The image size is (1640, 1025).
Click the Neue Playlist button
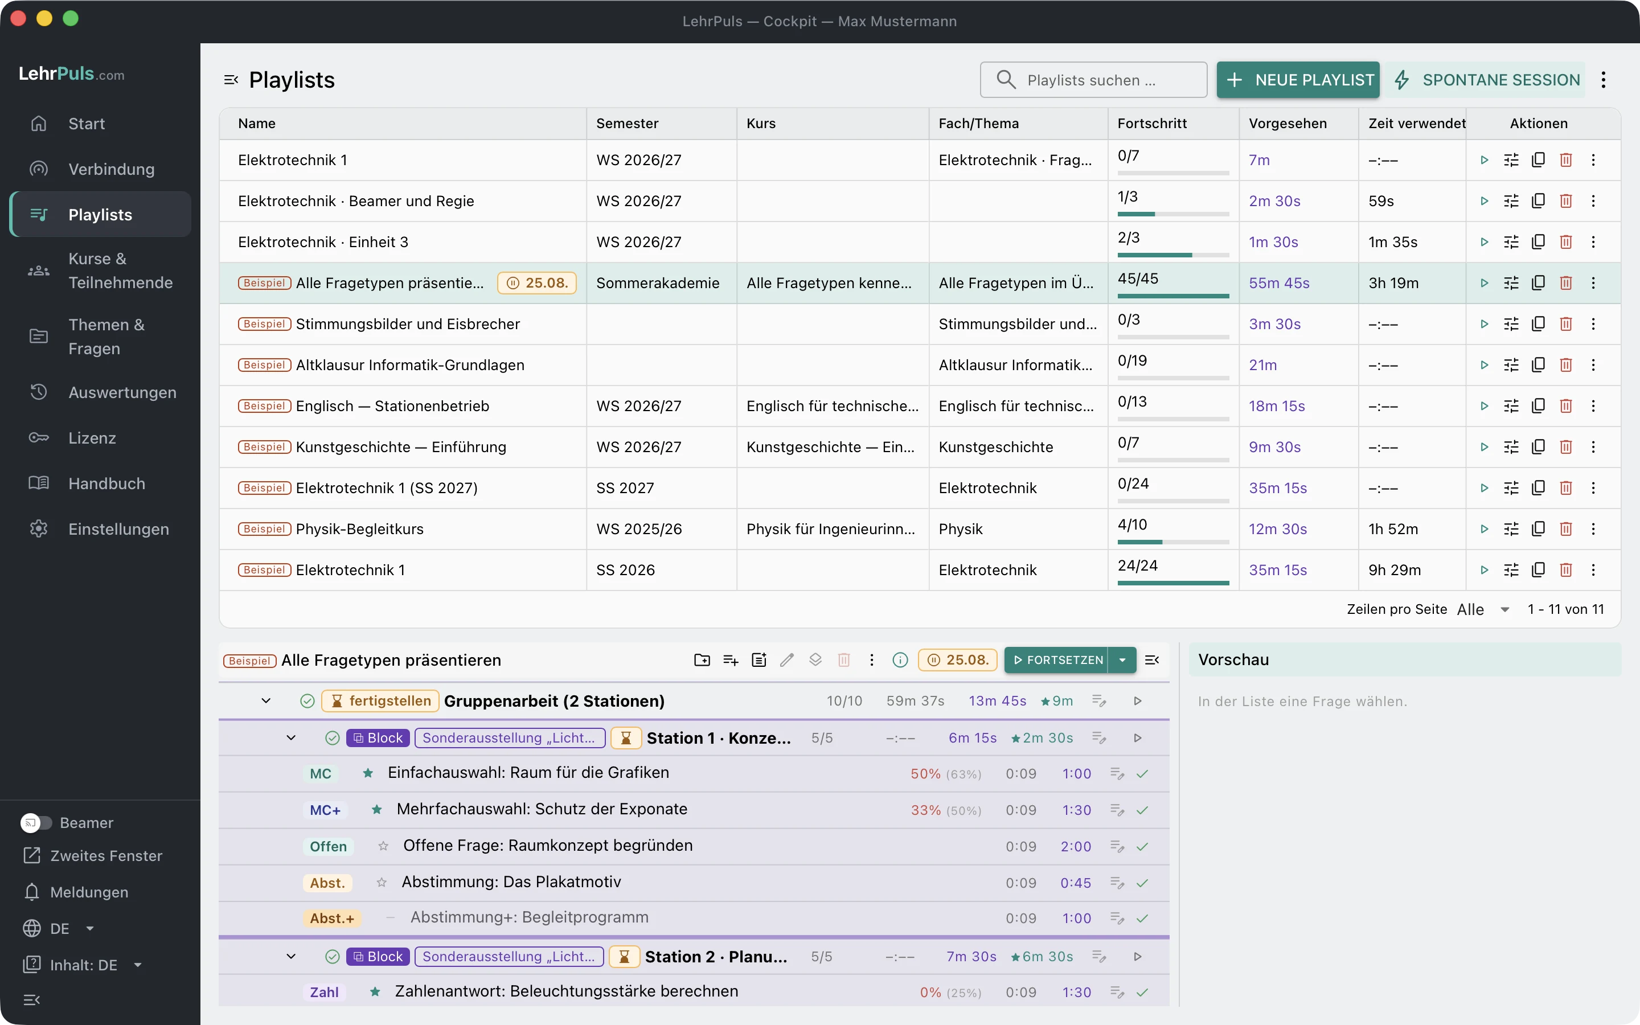(x=1298, y=80)
